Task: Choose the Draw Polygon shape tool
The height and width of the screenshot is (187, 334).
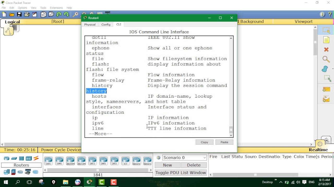Action: point(325,69)
